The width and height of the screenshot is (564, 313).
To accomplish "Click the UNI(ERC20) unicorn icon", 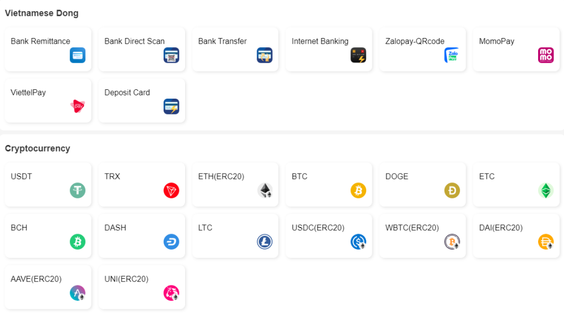I will pos(171,293).
